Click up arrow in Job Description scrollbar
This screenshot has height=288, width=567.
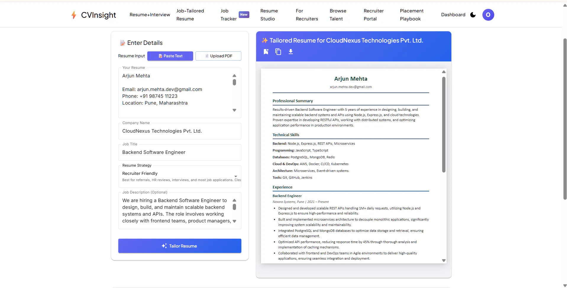point(234,200)
